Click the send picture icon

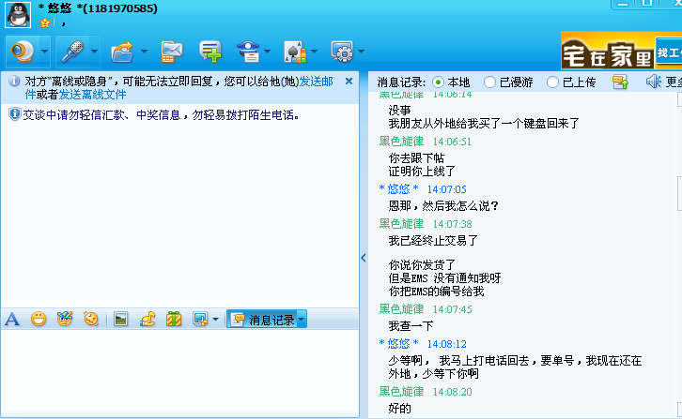(120, 319)
